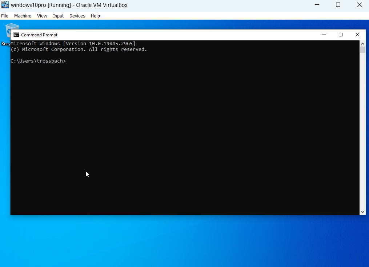Viewport: 369px width, 267px height.
Task: Click the Command Prompt scrollbar down arrow
Action: pos(362,212)
